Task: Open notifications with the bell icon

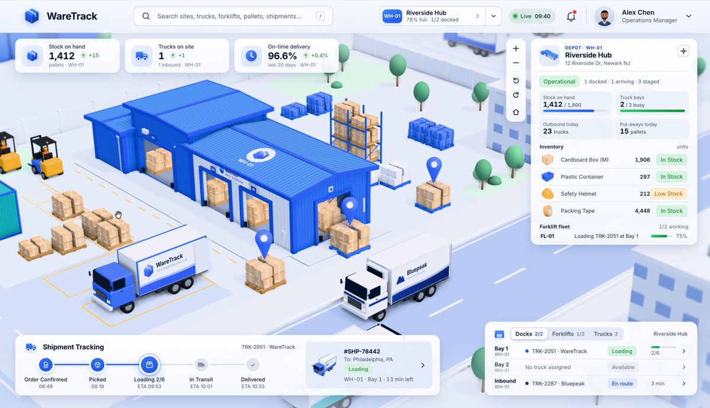Action: (x=571, y=17)
